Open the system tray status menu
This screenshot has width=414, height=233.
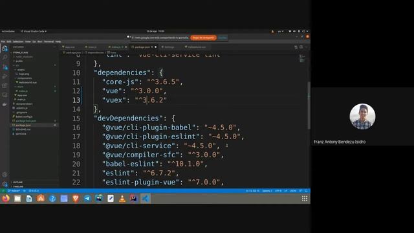click(x=298, y=32)
